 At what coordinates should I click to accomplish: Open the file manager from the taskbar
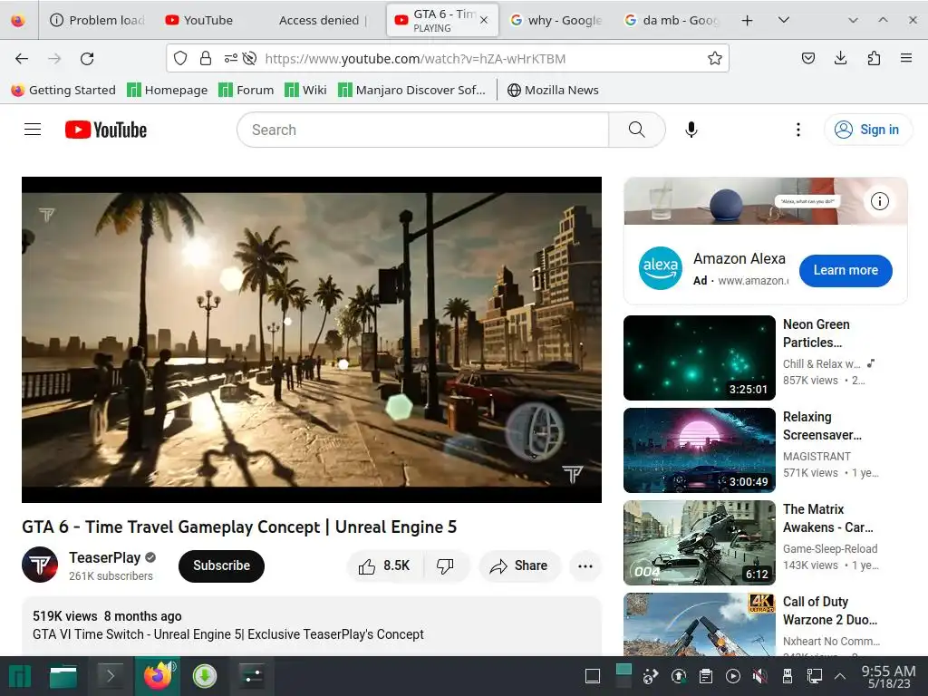click(x=63, y=676)
